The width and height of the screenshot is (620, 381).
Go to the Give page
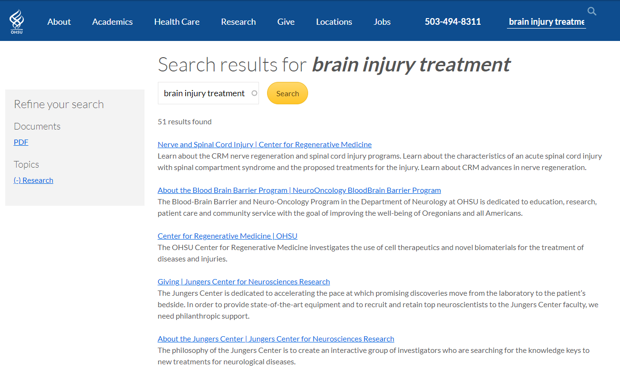[286, 22]
